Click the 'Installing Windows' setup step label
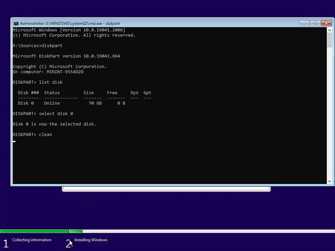 click(x=91, y=240)
